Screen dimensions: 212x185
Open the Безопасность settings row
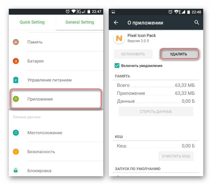pos(56,152)
